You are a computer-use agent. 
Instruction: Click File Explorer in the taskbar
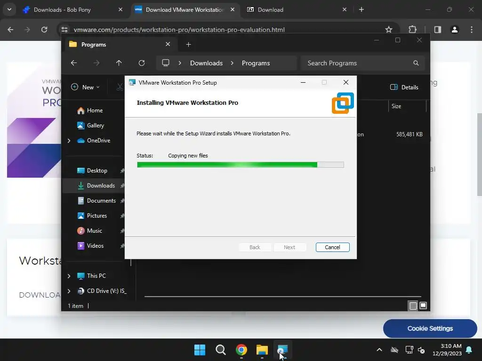click(262, 350)
